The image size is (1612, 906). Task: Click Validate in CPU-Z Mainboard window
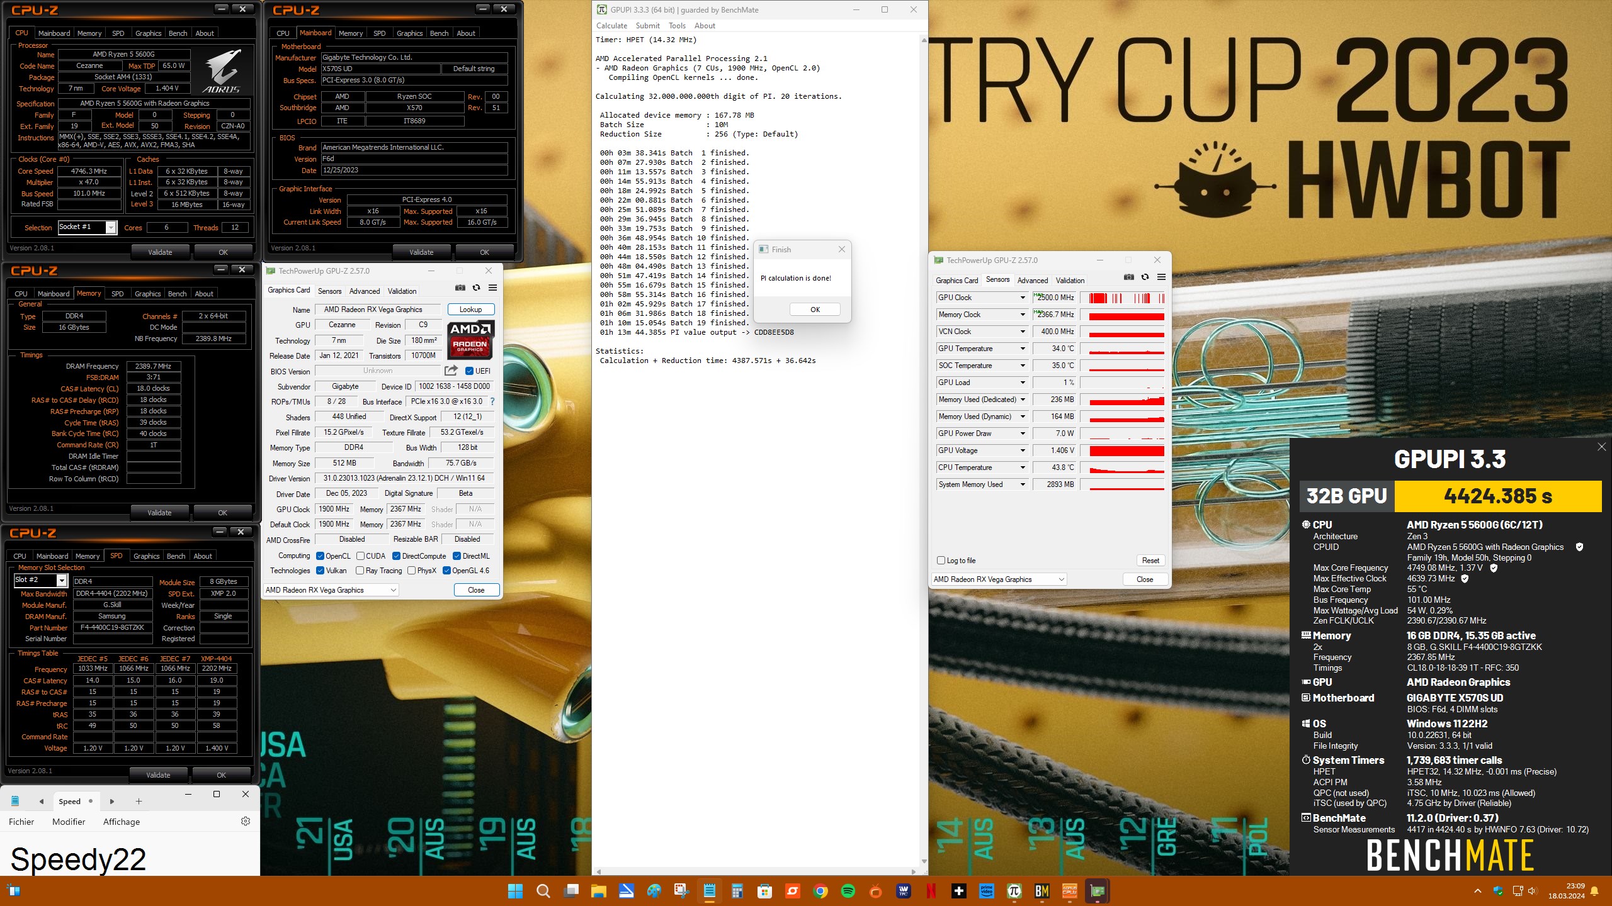pos(421,252)
